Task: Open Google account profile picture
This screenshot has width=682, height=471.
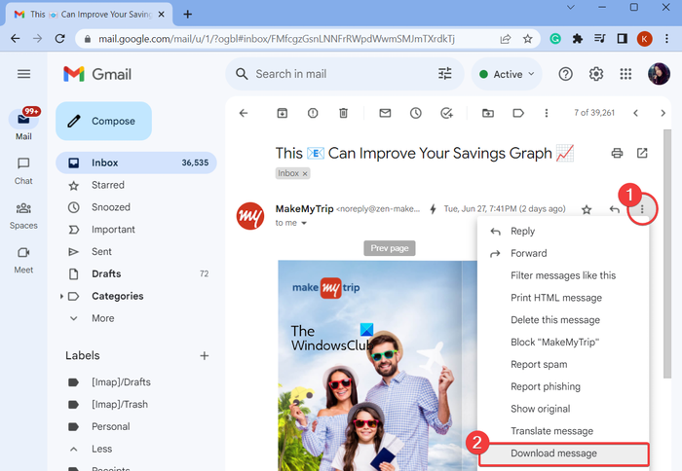Action: 659,74
